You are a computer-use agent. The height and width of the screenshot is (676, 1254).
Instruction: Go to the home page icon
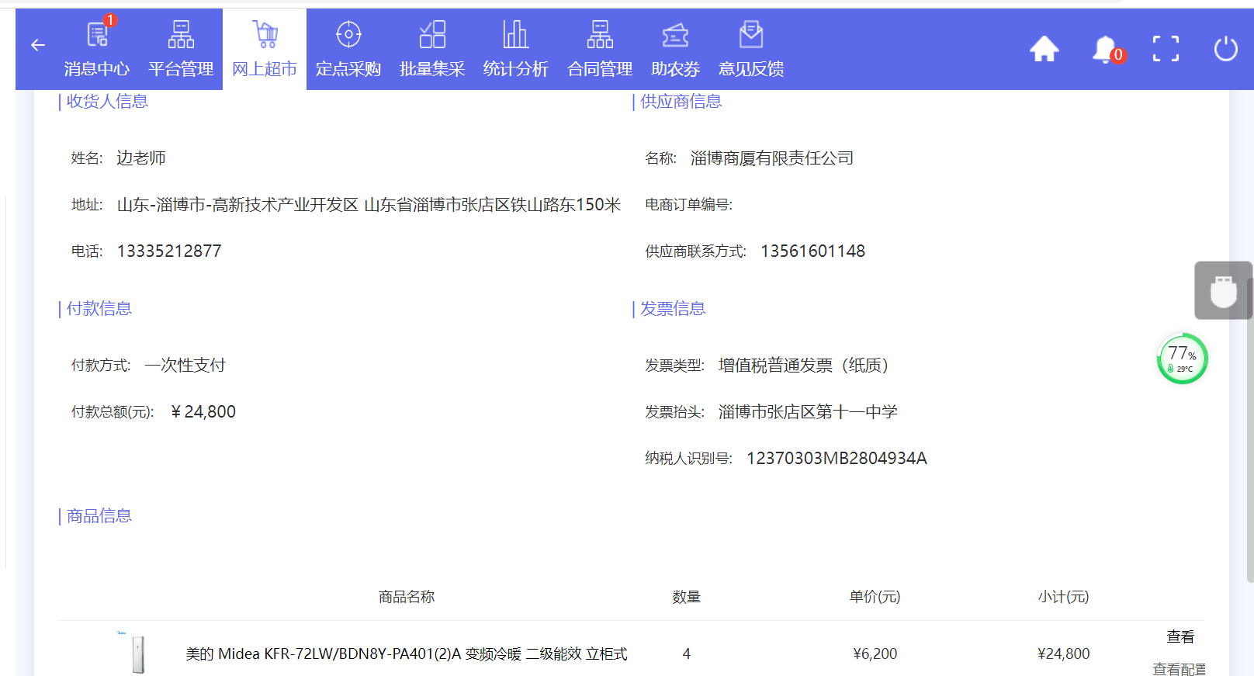1044,49
